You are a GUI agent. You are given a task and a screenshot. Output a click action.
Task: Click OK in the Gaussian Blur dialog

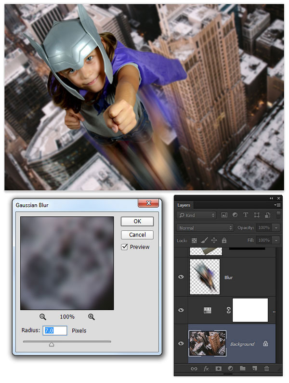tap(137, 221)
